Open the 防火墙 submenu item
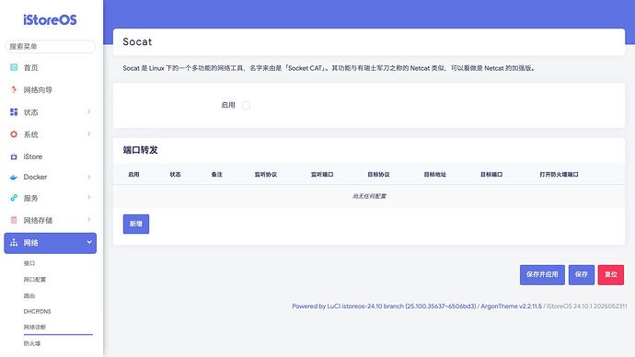This screenshot has width=635, height=357. tap(32, 343)
